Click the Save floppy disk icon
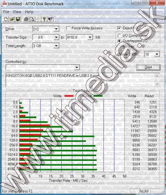This screenshot has width=166, height=195. (x=18, y=19)
